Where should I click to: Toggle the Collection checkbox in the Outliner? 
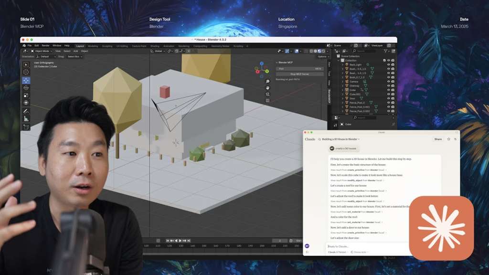point(384,60)
